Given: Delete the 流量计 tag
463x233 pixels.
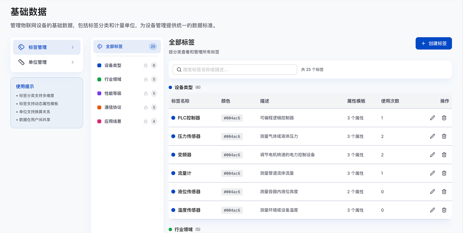Looking at the screenshot, I should tap(444, 173).
